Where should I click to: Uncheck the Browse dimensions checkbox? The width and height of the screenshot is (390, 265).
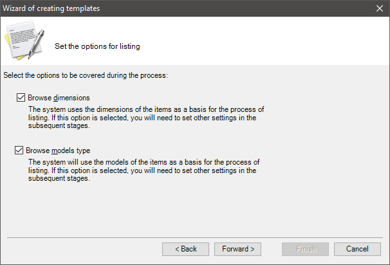21,98
